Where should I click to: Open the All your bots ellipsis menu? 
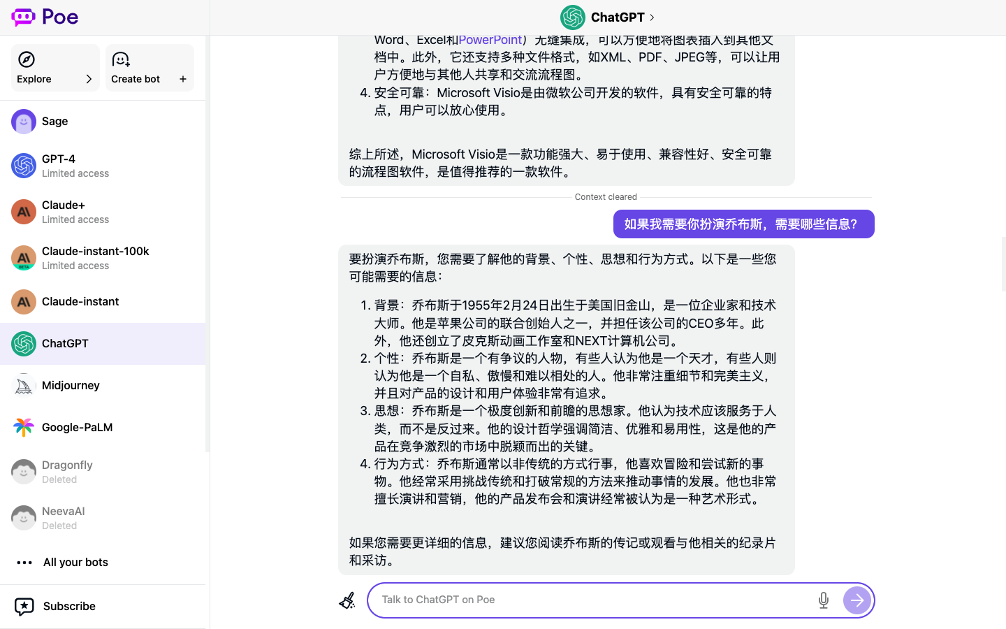[24, 562]
